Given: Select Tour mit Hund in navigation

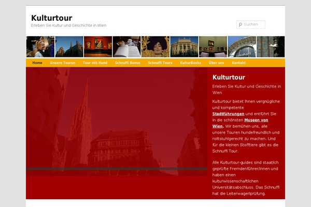Looking at the screenshot, I should (x=95, y=63).
